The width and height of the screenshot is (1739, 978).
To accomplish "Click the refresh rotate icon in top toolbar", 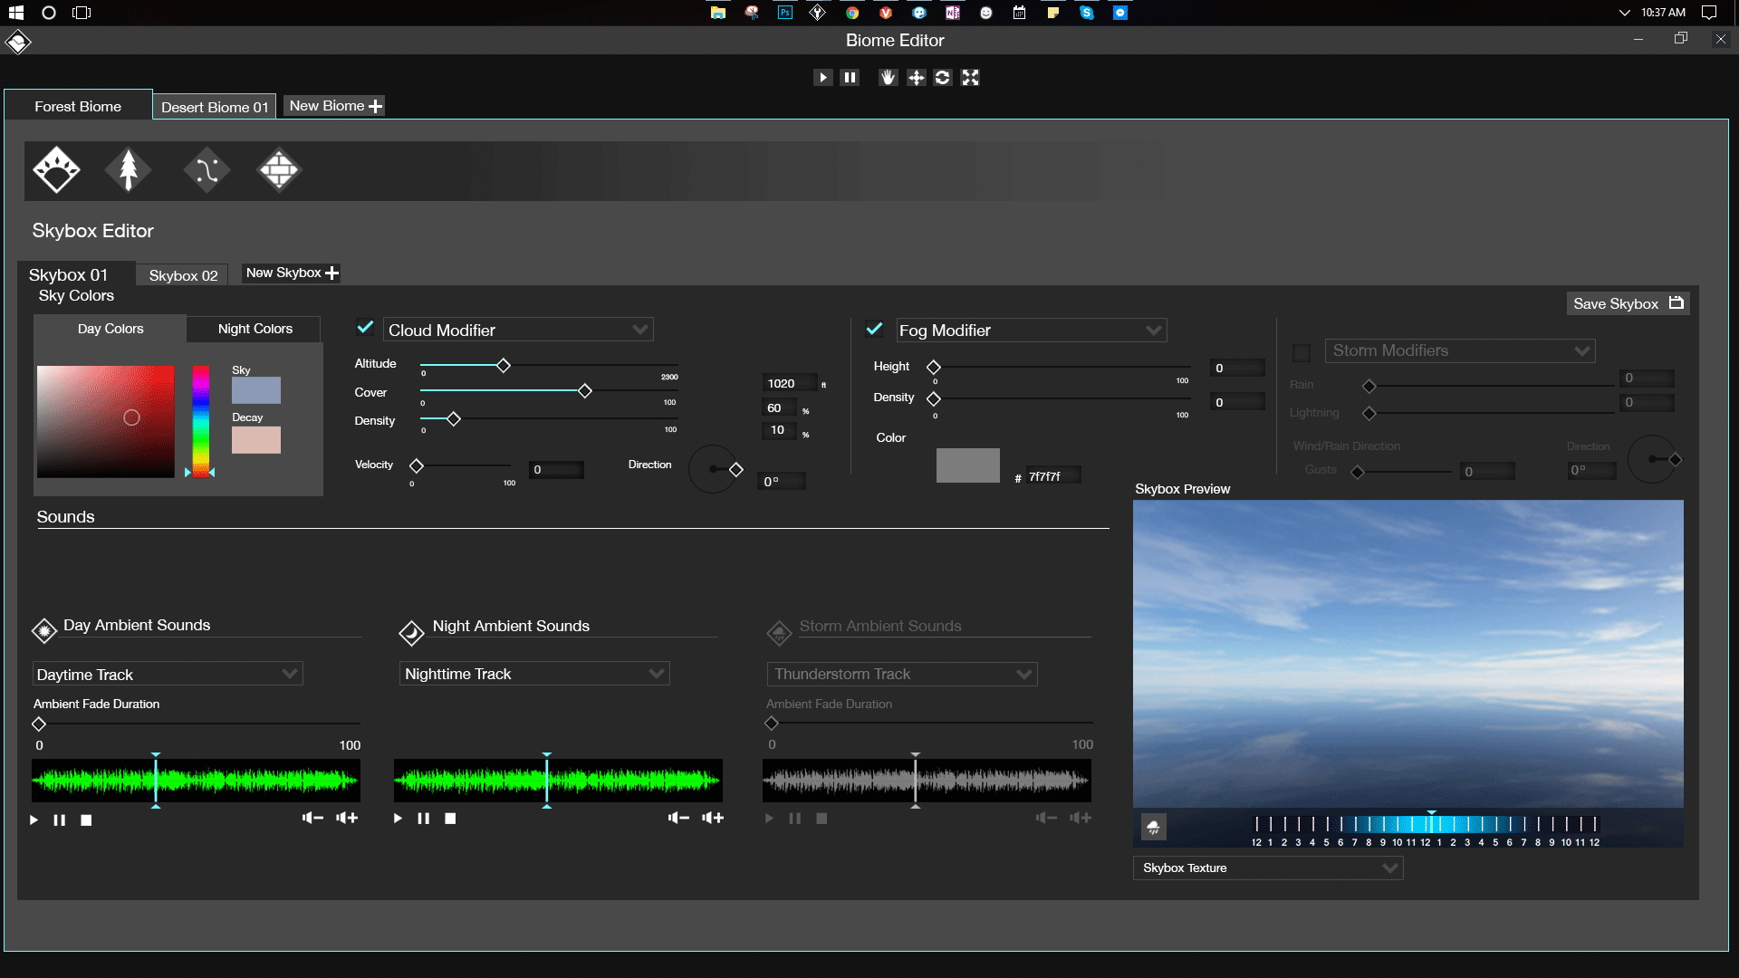I will coord(943,78).
